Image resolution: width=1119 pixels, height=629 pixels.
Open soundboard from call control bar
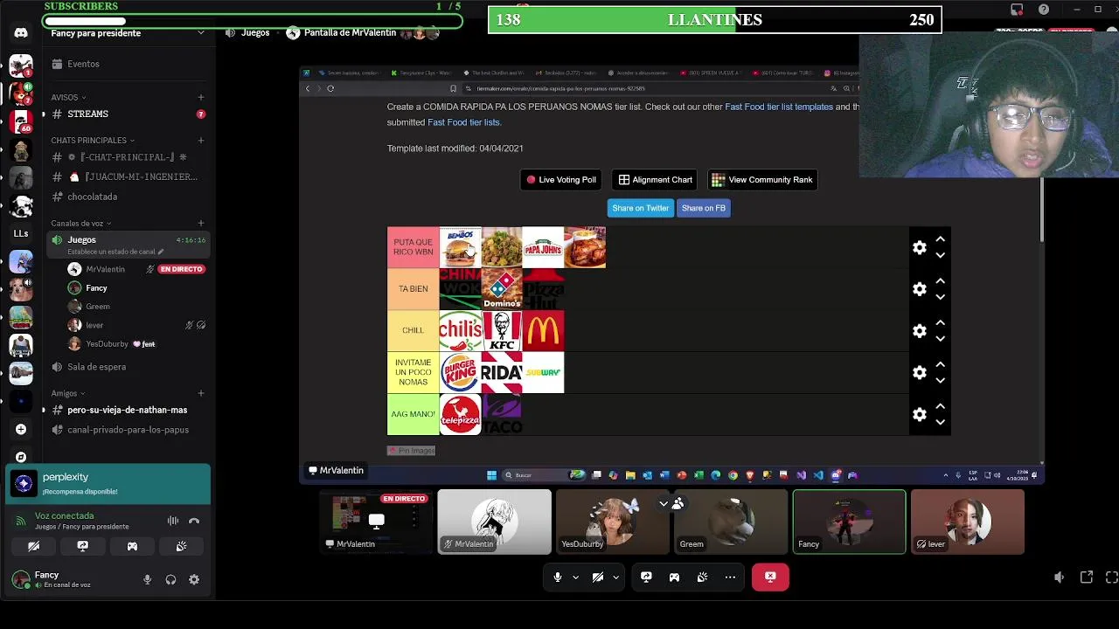[x=702, y=577]
